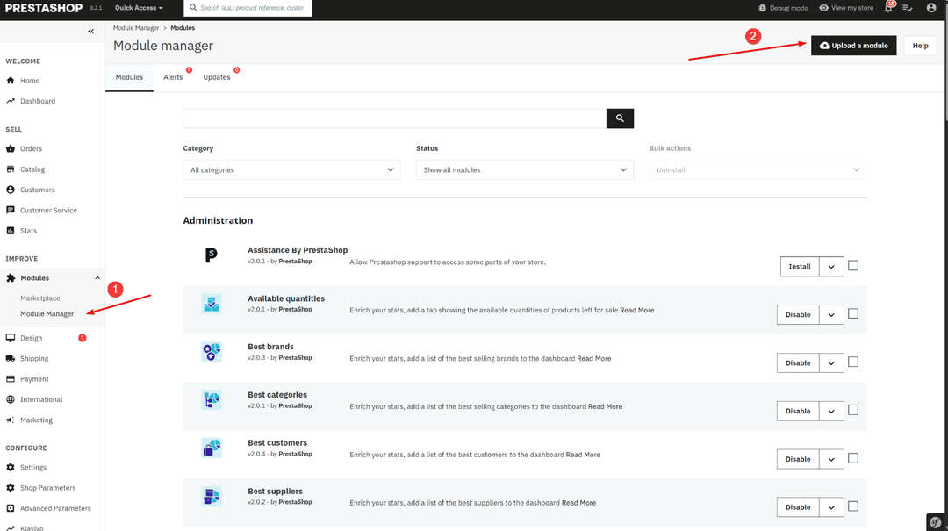Expand the Show all modules status dropdown
Viewport: 948px width, 531px height.
coord(524,170)
